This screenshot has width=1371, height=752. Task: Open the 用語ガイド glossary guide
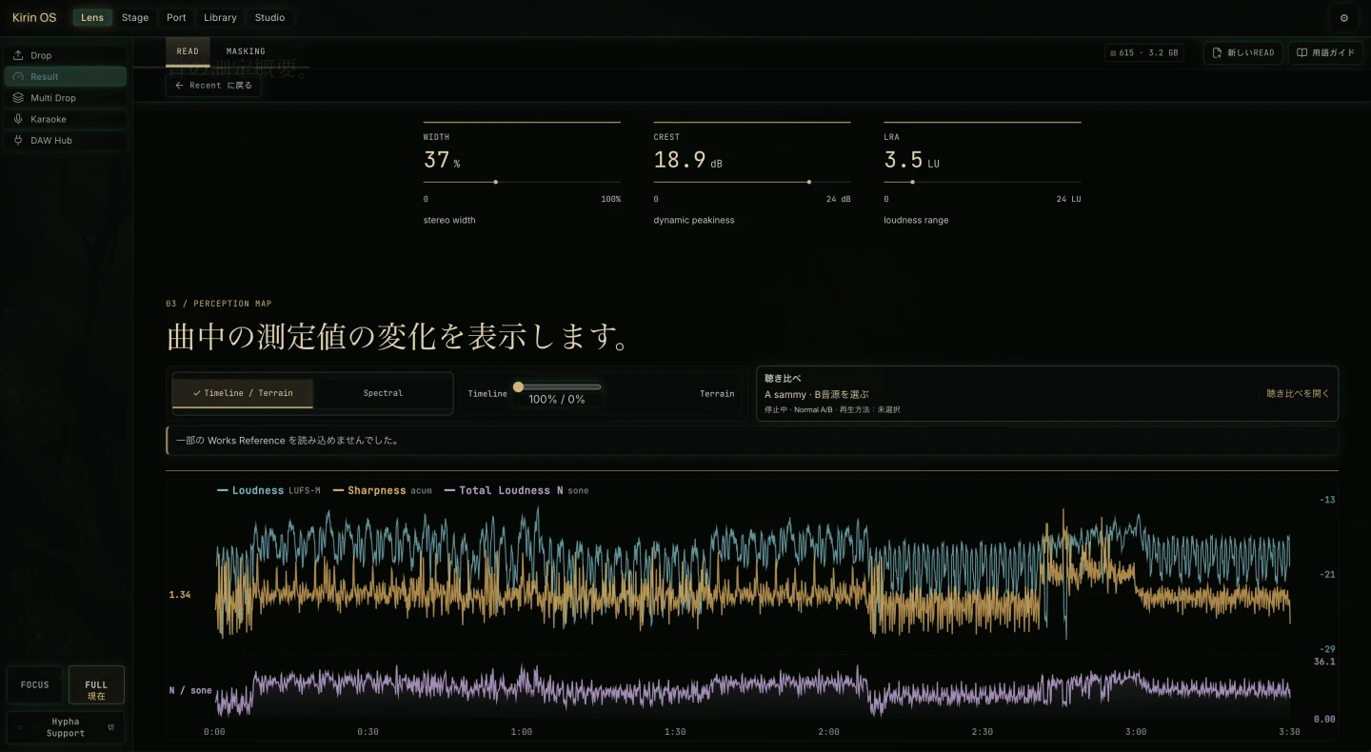[1326, 53]
